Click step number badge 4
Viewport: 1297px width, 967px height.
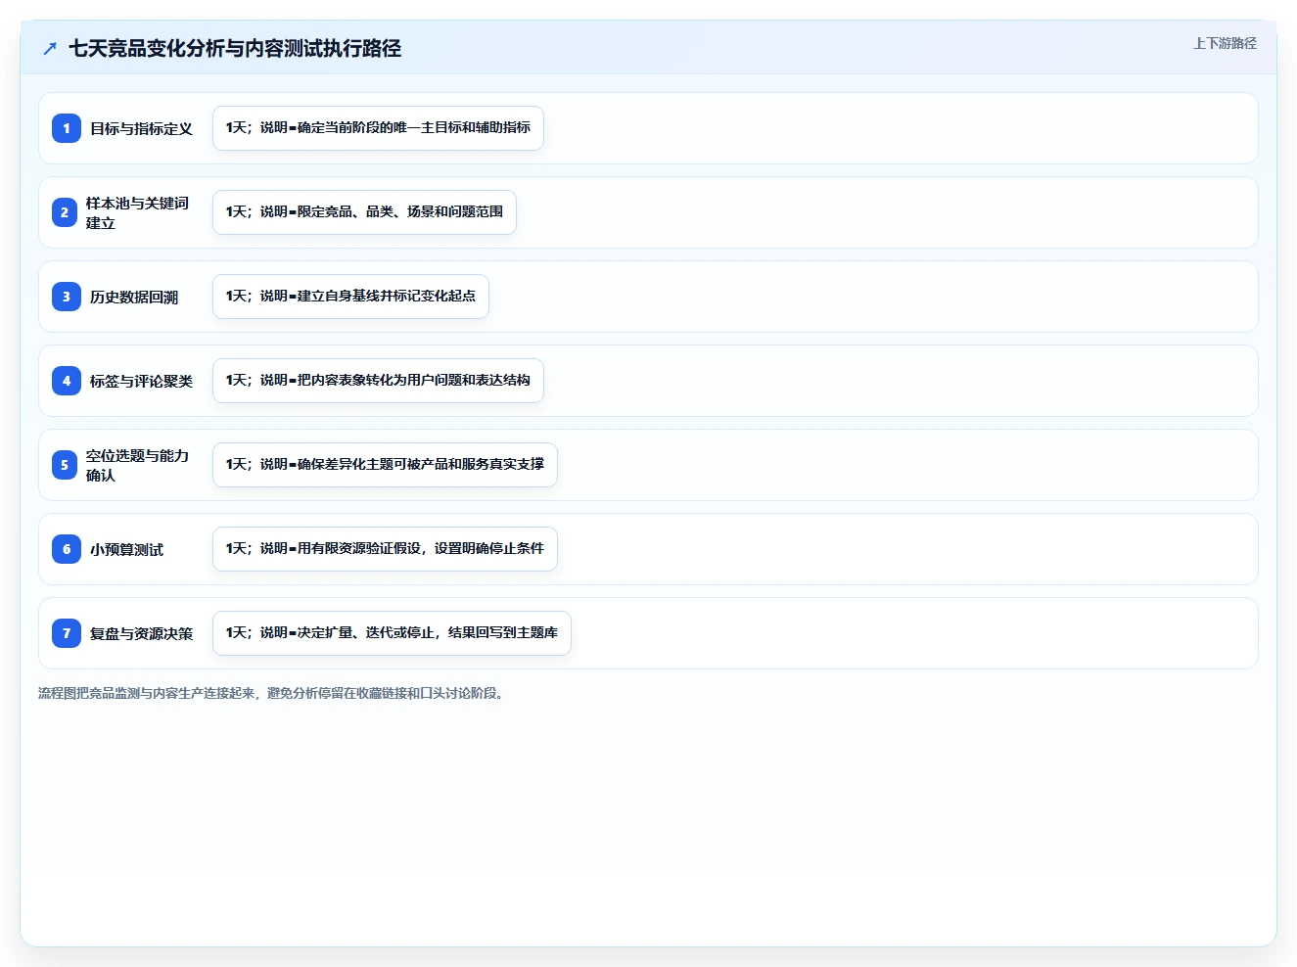(67, 381)
